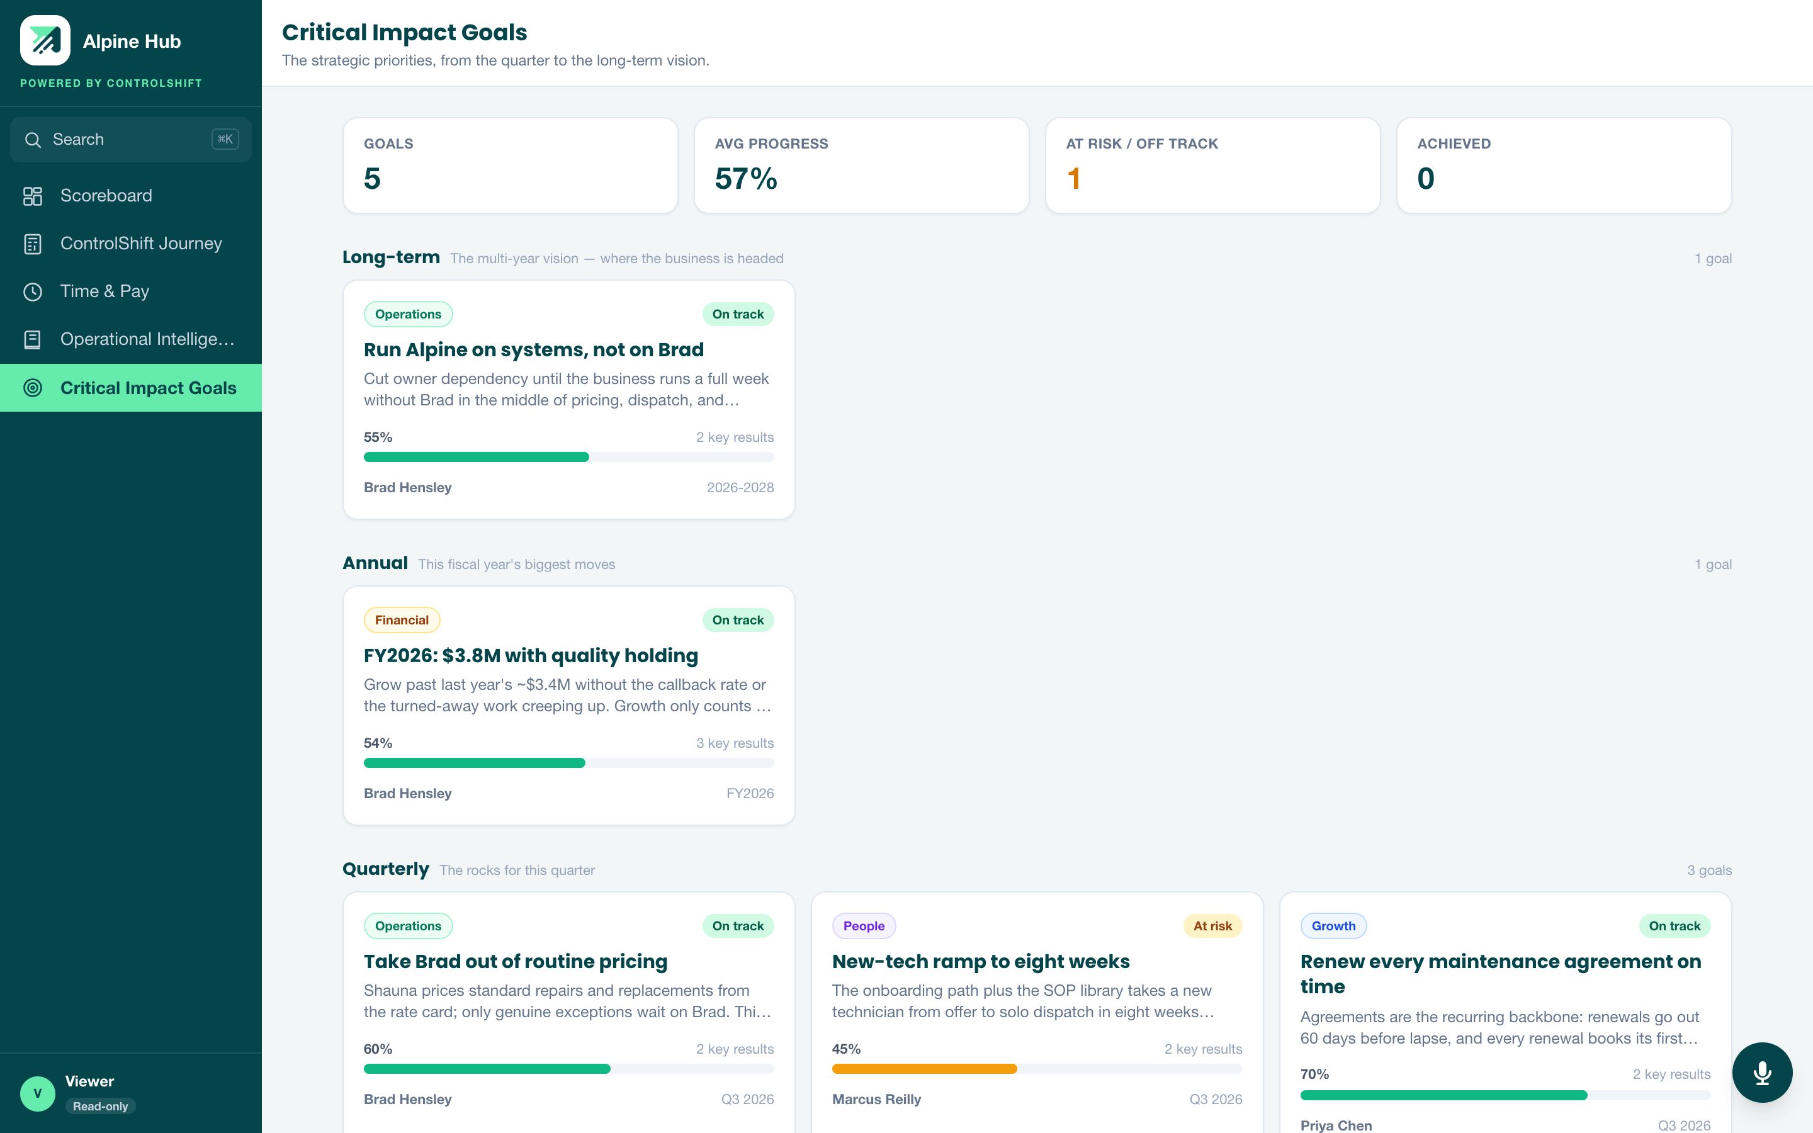Click the Viewer avatar circle

tap(38, 1093)
